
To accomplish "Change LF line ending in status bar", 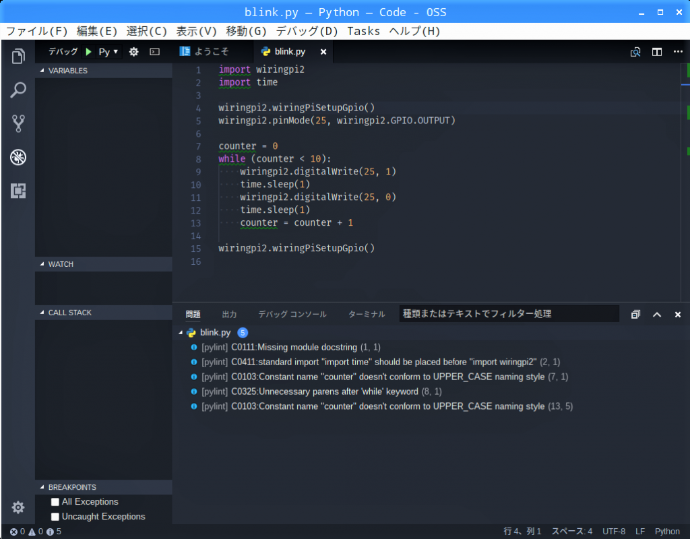I will [640, 532].
